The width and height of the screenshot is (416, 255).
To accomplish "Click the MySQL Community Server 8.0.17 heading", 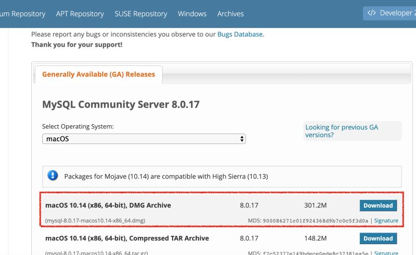I will click(121, 104).
